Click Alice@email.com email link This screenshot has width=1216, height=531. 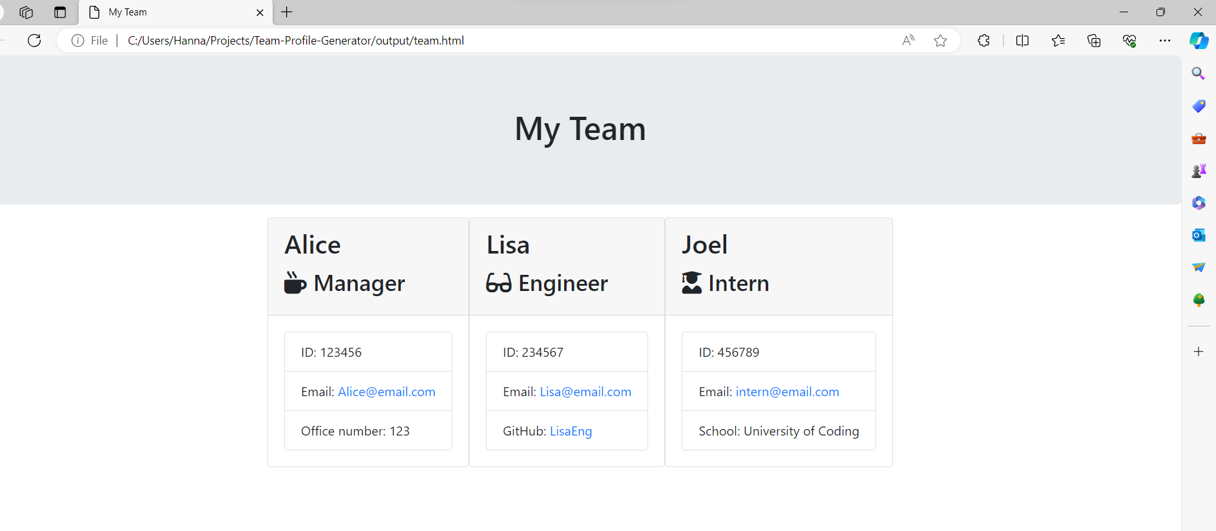386,392
